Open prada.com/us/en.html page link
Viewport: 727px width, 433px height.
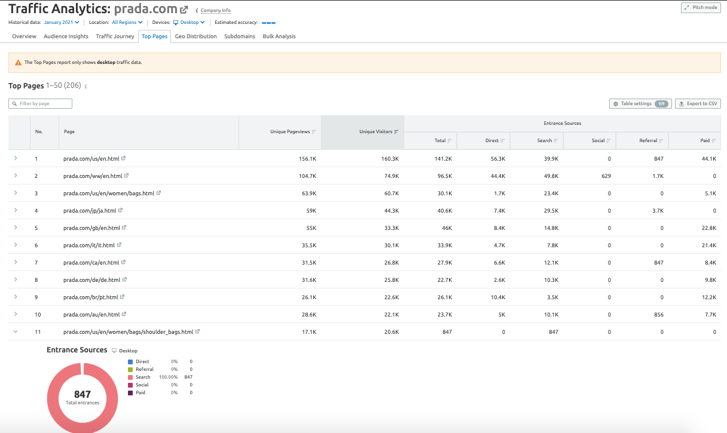tap(91, 159)
